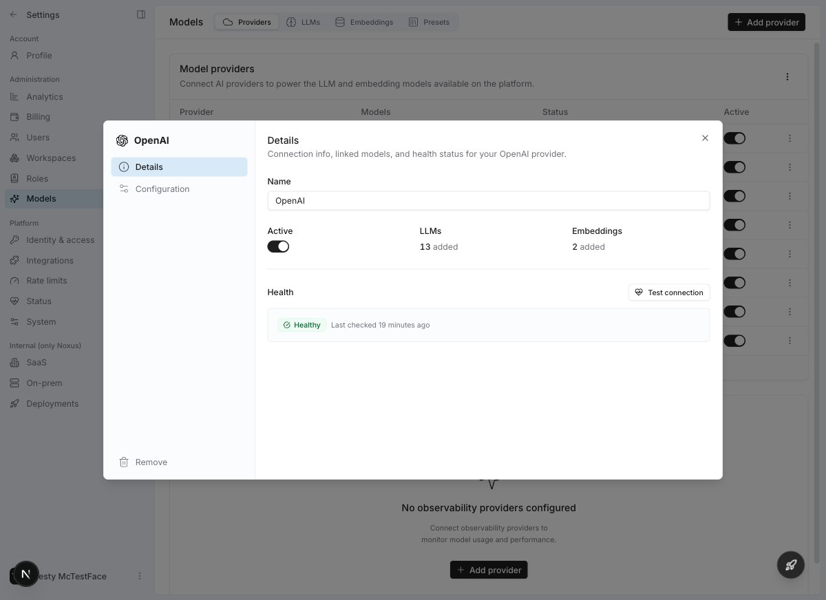826x600 pixels.
Task: Open Rate limits gauge icon
Action: (14, 281)
